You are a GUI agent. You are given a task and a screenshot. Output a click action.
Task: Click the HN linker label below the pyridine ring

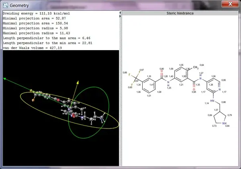point(212,101)
